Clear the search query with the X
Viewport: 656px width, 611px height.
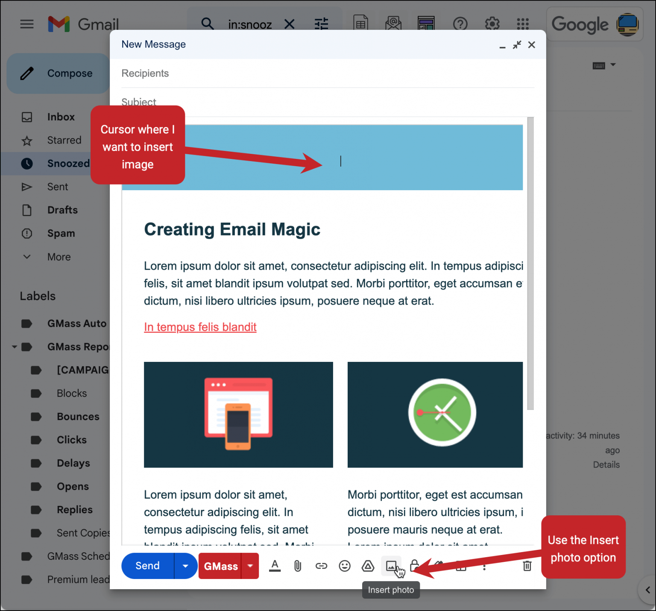click(290, 24)
